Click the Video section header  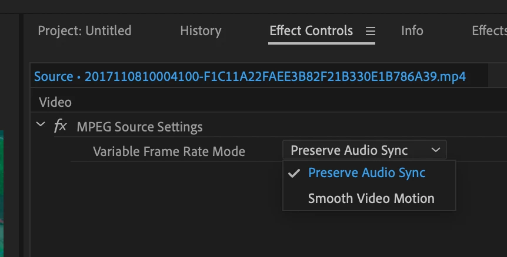[55, 102]
